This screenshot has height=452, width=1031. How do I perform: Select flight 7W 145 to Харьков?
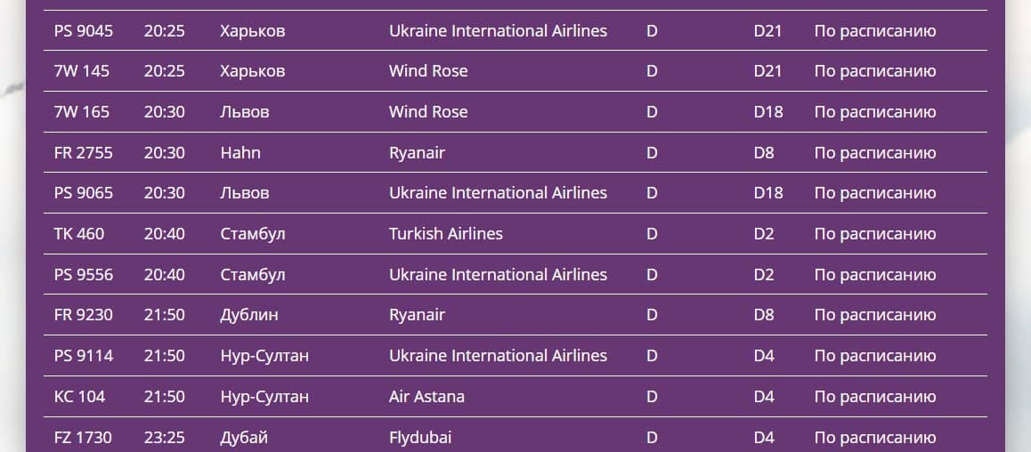(82, 71)
